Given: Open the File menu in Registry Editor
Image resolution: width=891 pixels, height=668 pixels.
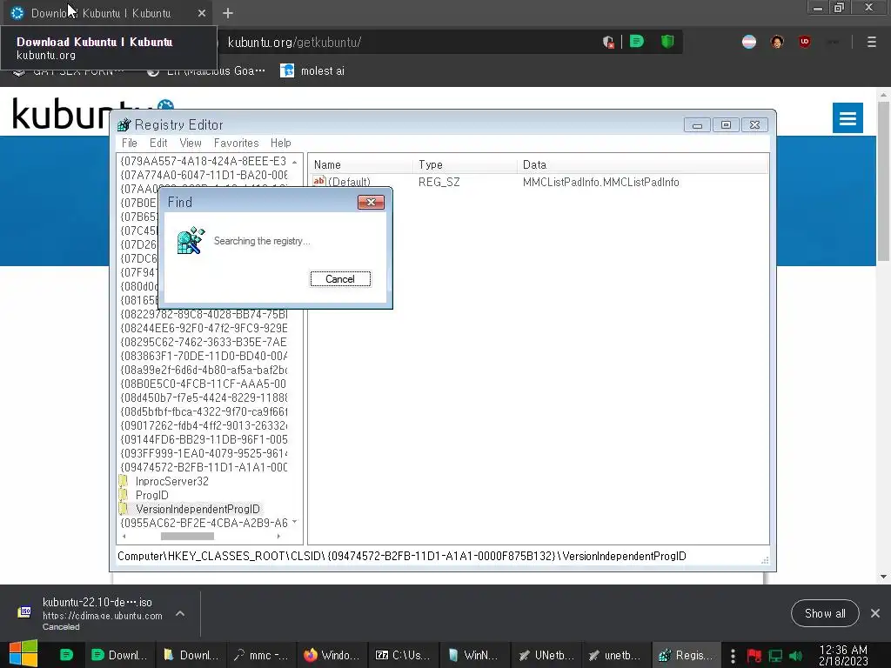Looking at the screenshot, I should click(130, 144).
